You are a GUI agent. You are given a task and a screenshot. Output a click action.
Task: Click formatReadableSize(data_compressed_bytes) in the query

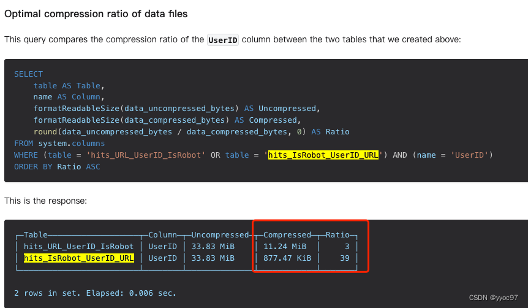(x=131, y=120)
